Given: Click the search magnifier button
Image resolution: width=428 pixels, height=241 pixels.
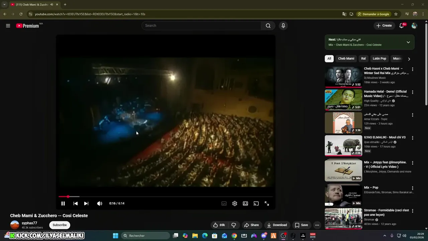Looking at the screenshot, I should pyautogui.click(x=268, y=26).
